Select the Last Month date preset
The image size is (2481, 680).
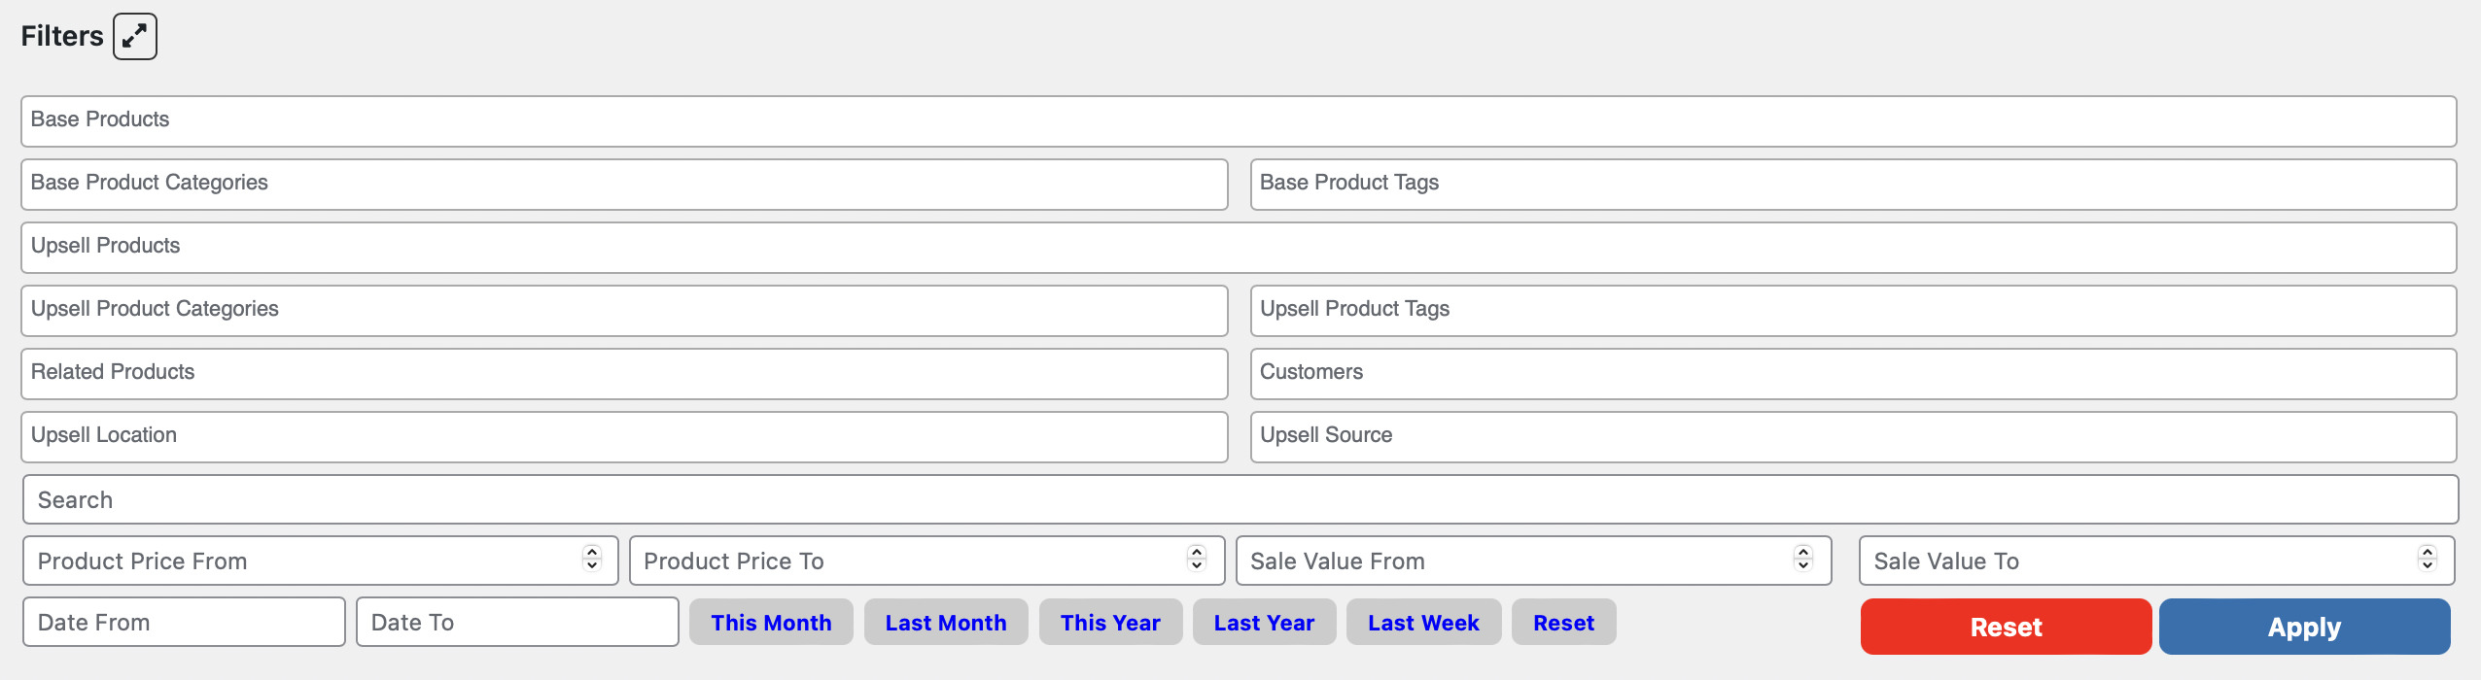tap(946, 622)
